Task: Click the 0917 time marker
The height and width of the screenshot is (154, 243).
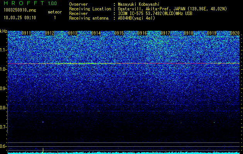Action: pos(165,33)
